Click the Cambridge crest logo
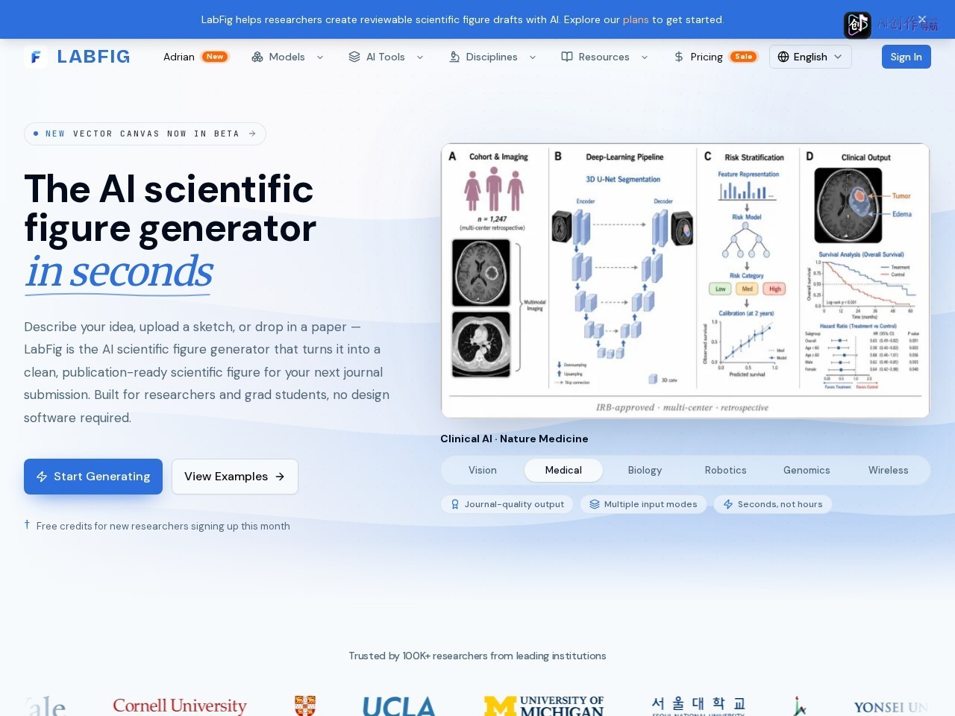955x716 pixels. [x=305, y=706]
